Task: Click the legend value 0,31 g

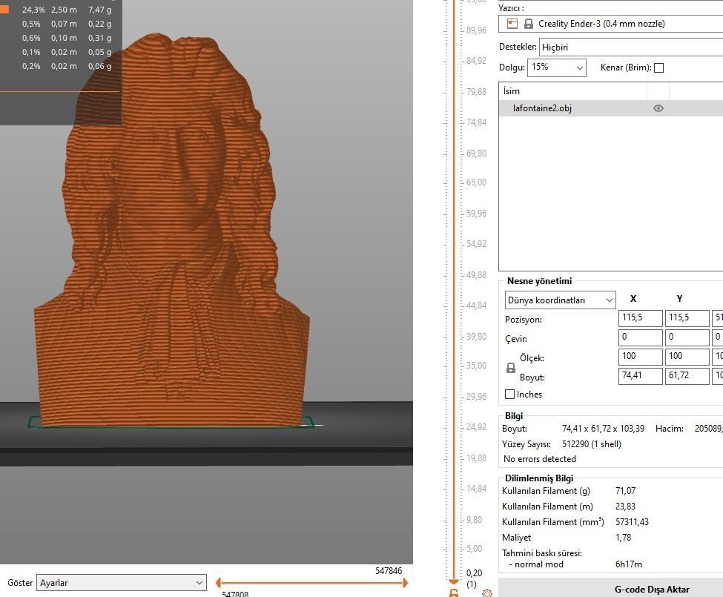Action: [x=99, y=39]
